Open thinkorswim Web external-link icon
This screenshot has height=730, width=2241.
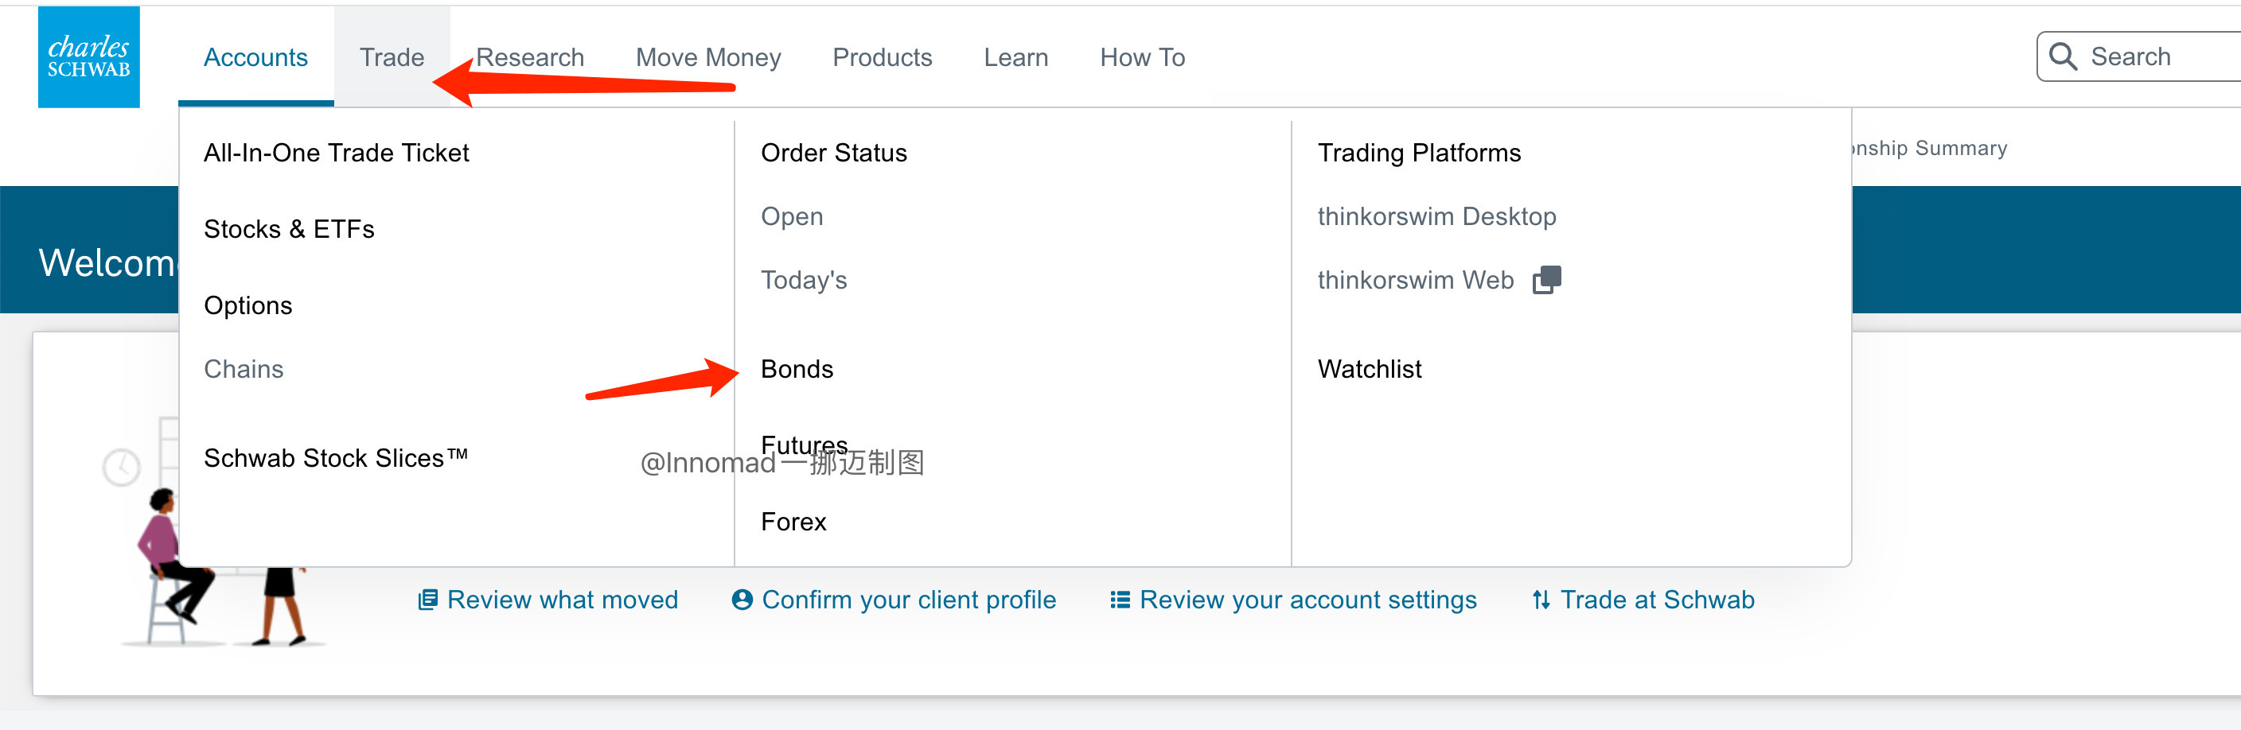click(1546, 280)
